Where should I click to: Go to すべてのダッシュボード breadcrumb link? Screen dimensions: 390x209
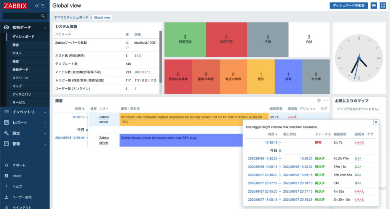pos(71,18)
